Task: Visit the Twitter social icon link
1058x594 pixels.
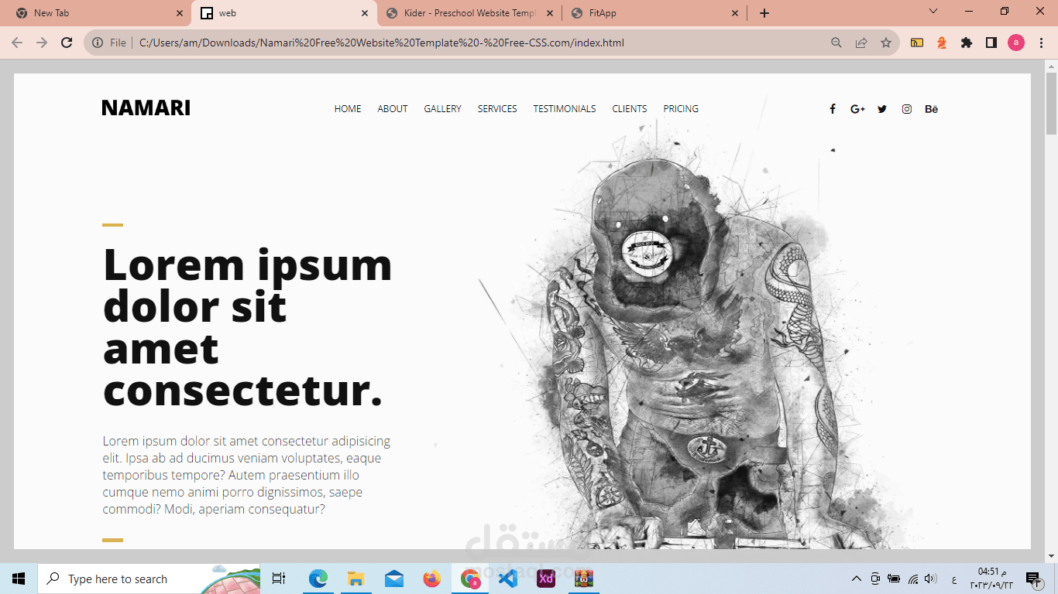Action: pyautogui.click(x=882, y=109)
